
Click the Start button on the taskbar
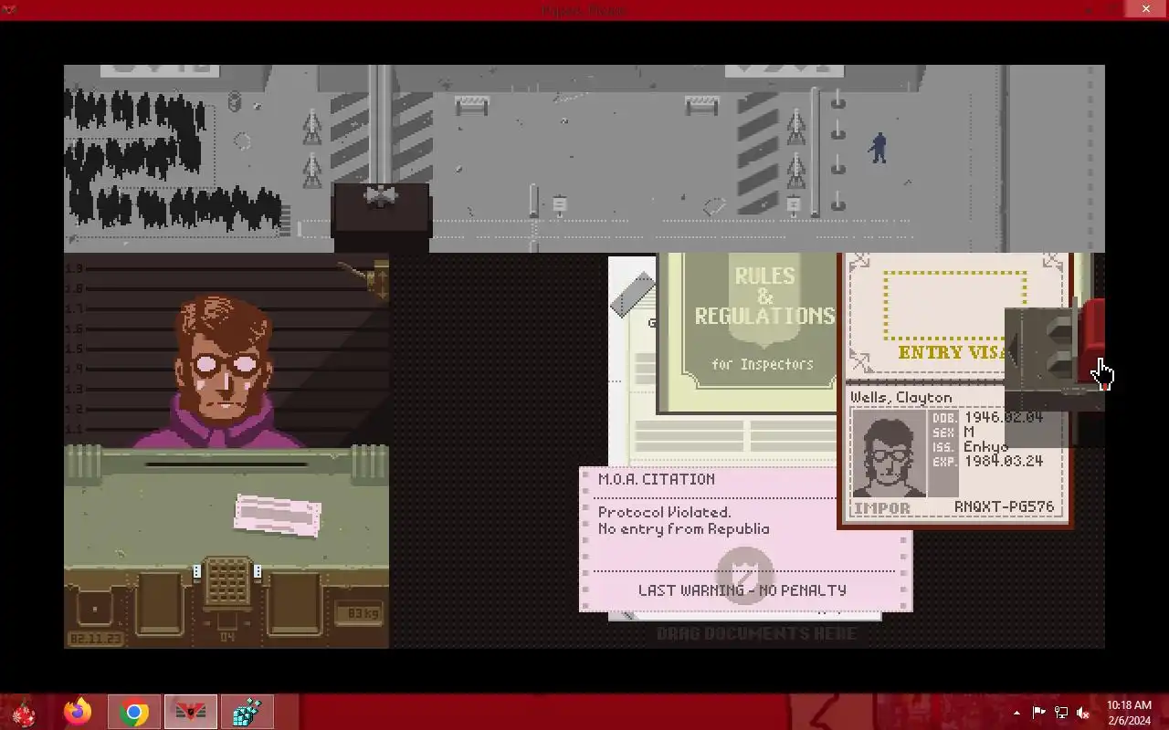pos(22,712)
